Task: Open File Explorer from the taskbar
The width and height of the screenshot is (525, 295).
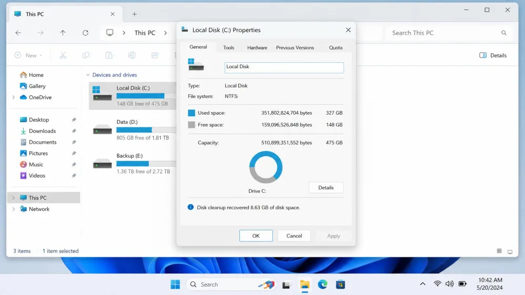Action: (x=304, y=285)
